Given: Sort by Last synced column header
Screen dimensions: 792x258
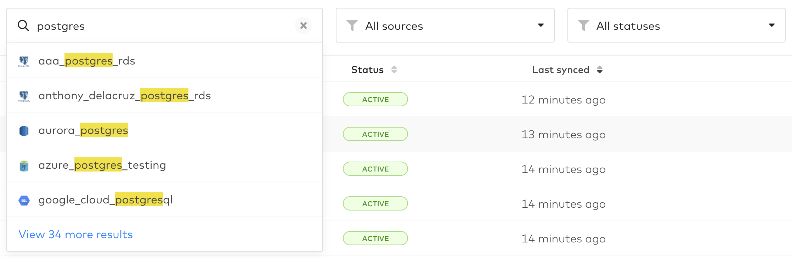Looking at the screenshot, I should (x=561, y=70).
